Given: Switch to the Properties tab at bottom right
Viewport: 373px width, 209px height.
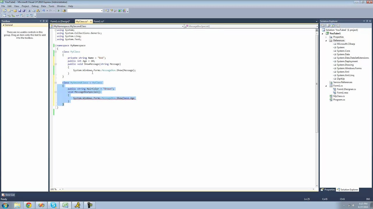Looking at the screenshot, I should [328, 190].
